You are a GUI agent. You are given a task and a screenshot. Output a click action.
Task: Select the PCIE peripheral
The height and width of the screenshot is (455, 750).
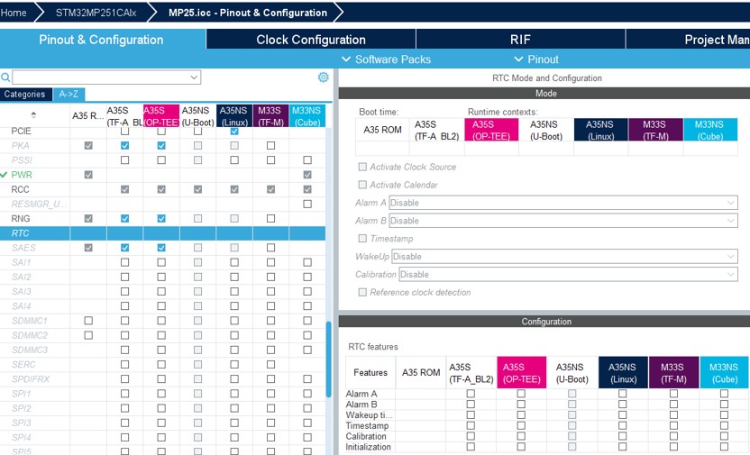click(21, 131)
